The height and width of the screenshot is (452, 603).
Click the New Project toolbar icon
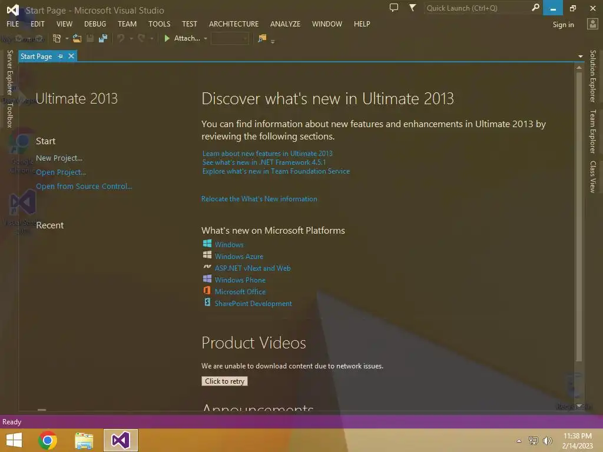click(x=57, y=38)
